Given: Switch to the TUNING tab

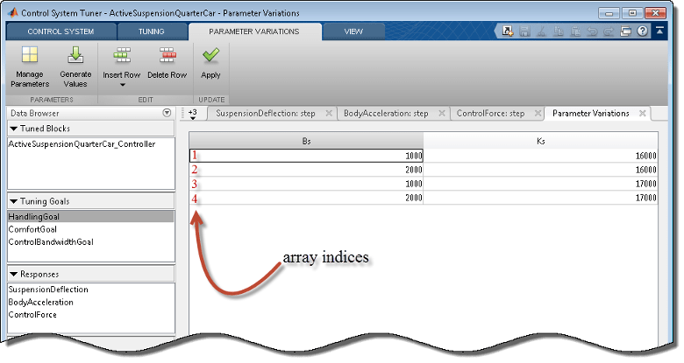Looking at the screenshot, I should pos(152,31).
